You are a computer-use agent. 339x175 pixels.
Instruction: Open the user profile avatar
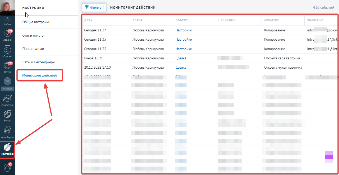point(8,8)
